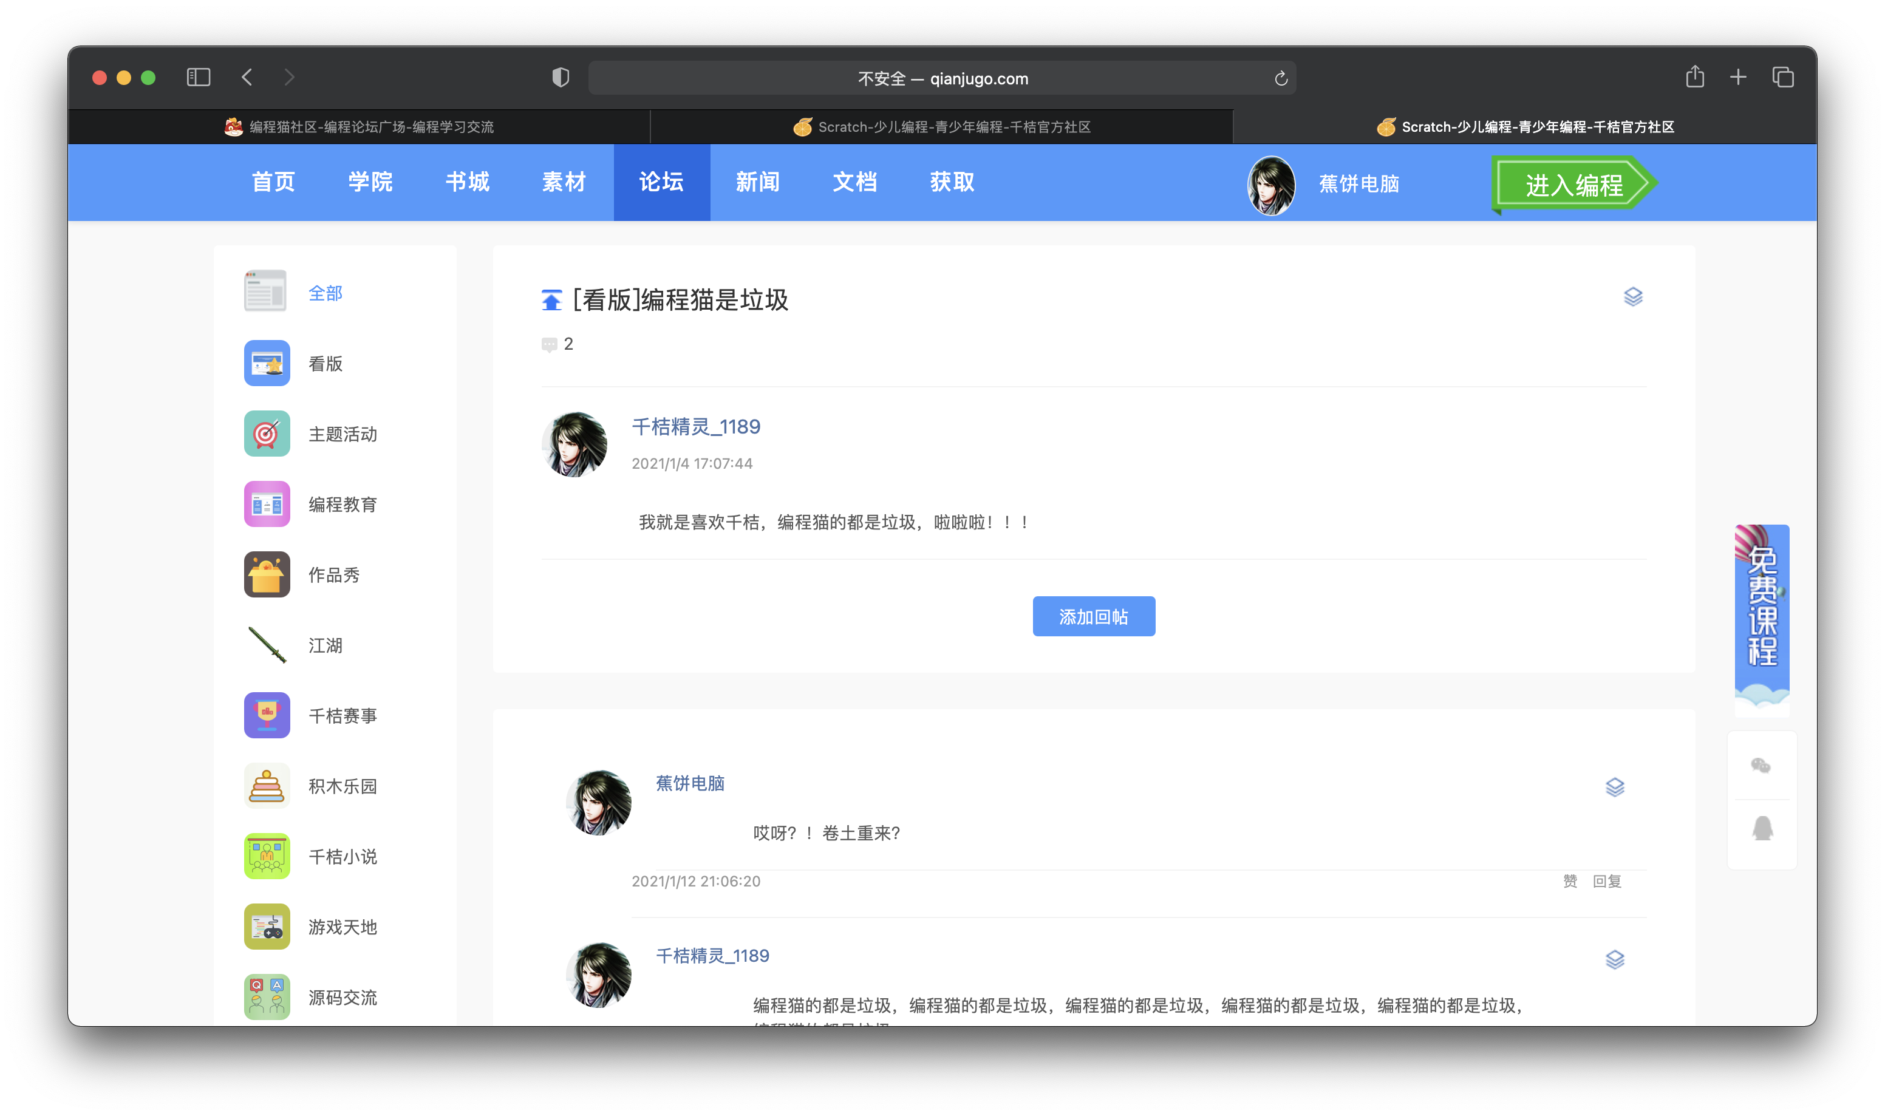The width and height of the screenshot is (1885, 1116).
Task: Go back with the back arrow
Action: (247, 78)
